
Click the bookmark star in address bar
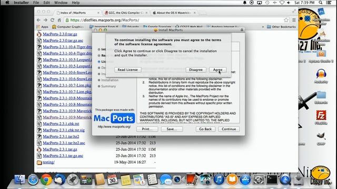tap(286, 20)
